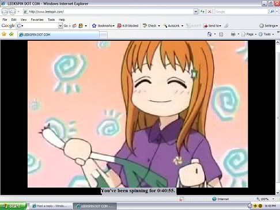Click the Refresh icon beside address bar
The height and width of the screenshot is (210, 280).
tap(202, 12)
